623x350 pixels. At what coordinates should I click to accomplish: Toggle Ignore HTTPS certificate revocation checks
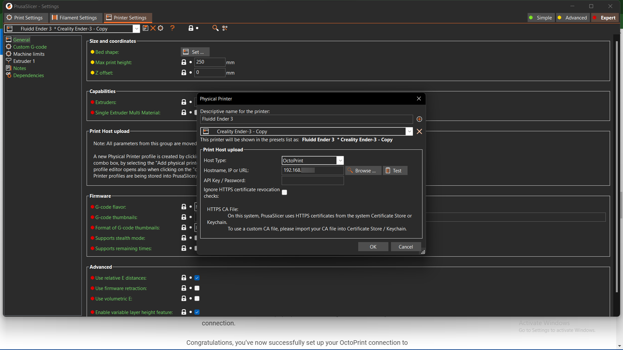click(x=284, y=192)
